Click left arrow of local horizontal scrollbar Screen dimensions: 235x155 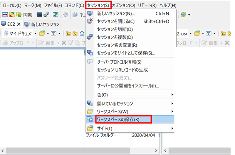[x=3, y=150]
